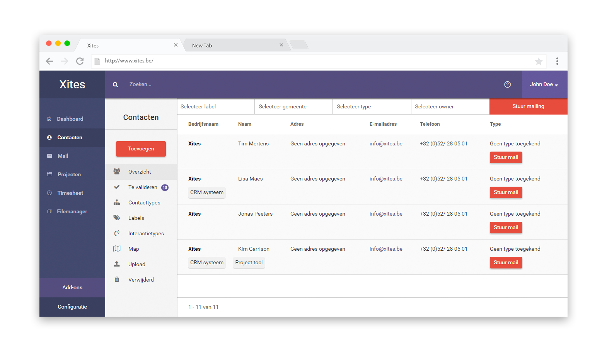Click the Dashboard home icon
Viewport: 607px width, 351px height.
pyautogui.click(x=49, y=119)
